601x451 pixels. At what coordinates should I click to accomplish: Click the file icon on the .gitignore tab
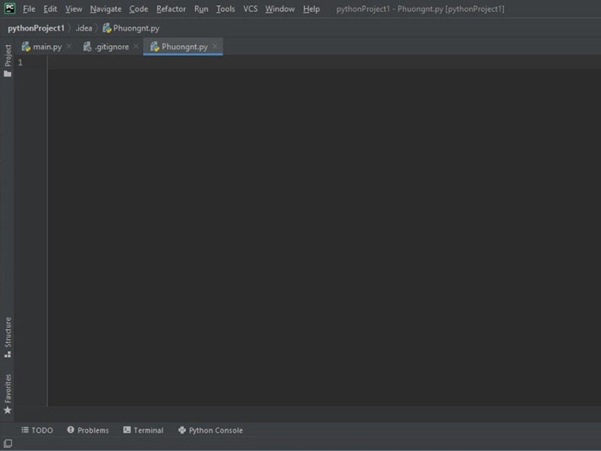pos(88,46)
